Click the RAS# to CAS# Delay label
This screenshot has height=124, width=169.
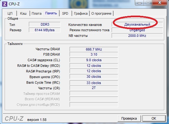(x=39, y=66)
